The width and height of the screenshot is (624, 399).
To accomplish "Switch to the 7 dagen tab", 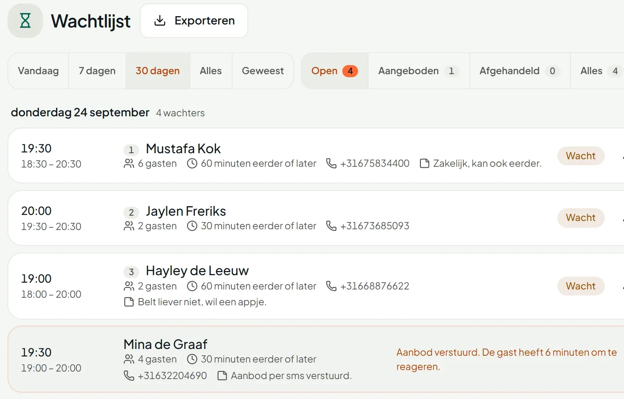I will (x=97, y=71).
